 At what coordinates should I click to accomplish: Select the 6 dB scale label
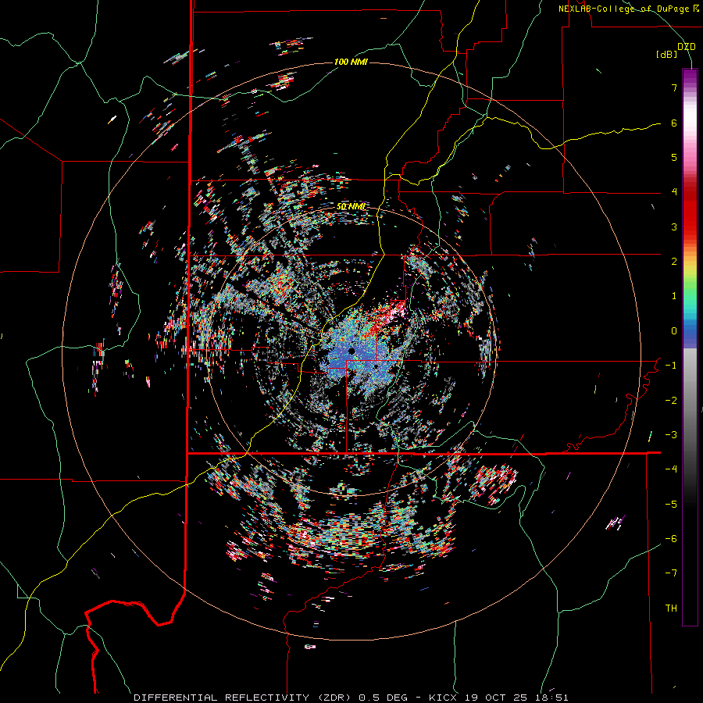[x=674, y=123]
